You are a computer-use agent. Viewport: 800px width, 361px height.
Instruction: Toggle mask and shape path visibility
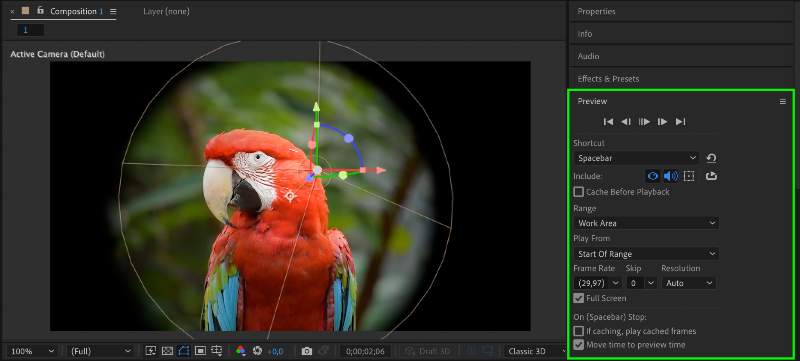click(184, 351)
